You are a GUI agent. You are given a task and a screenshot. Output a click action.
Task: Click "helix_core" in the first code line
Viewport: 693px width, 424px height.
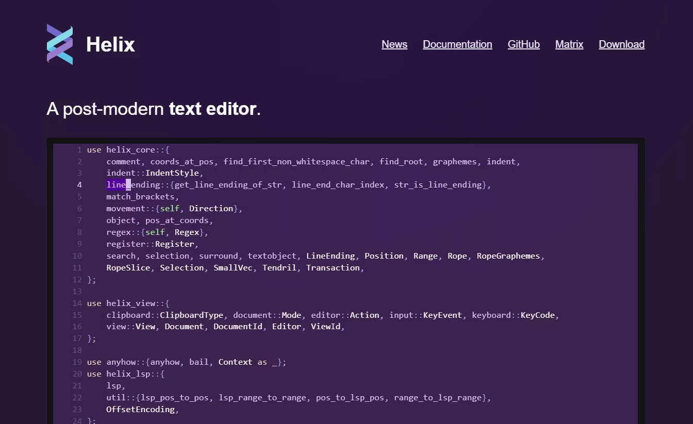pos(130,150)
